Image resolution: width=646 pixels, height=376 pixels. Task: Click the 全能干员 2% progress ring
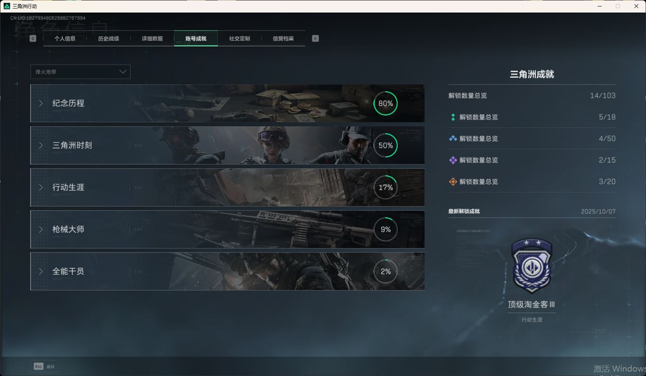385,272
